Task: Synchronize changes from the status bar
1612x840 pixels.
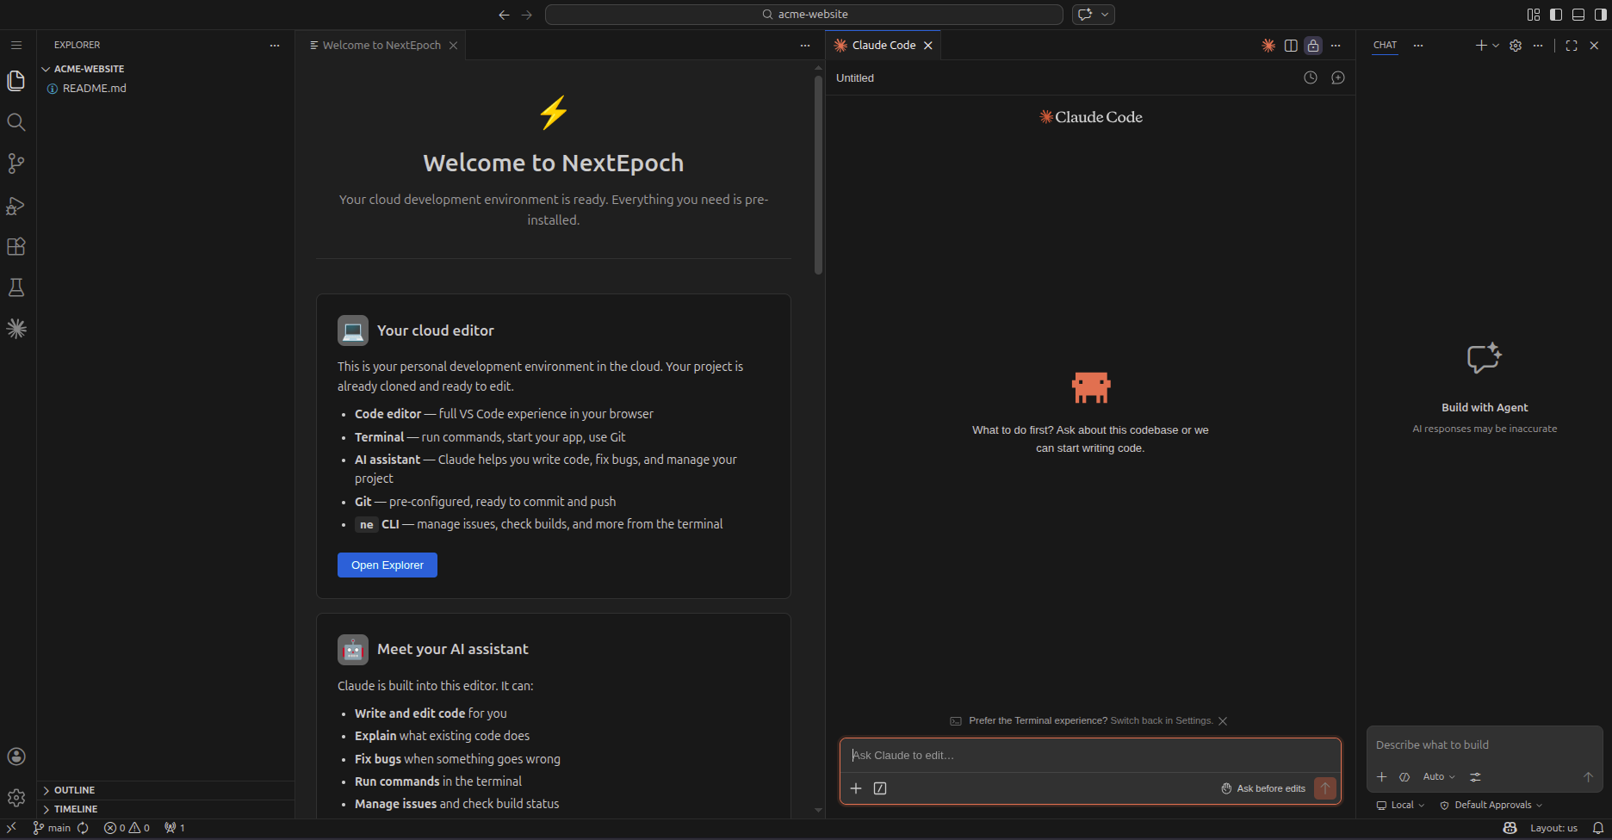Action: [84, 828]
